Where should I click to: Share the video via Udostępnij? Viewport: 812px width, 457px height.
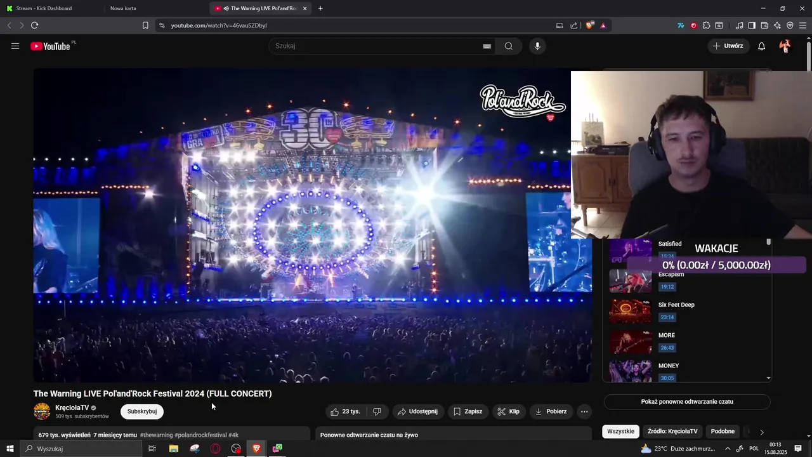(417, 411)
